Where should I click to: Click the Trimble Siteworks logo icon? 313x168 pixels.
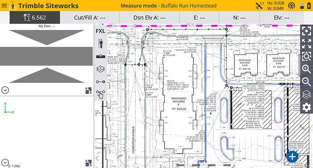tap(13, 5)
